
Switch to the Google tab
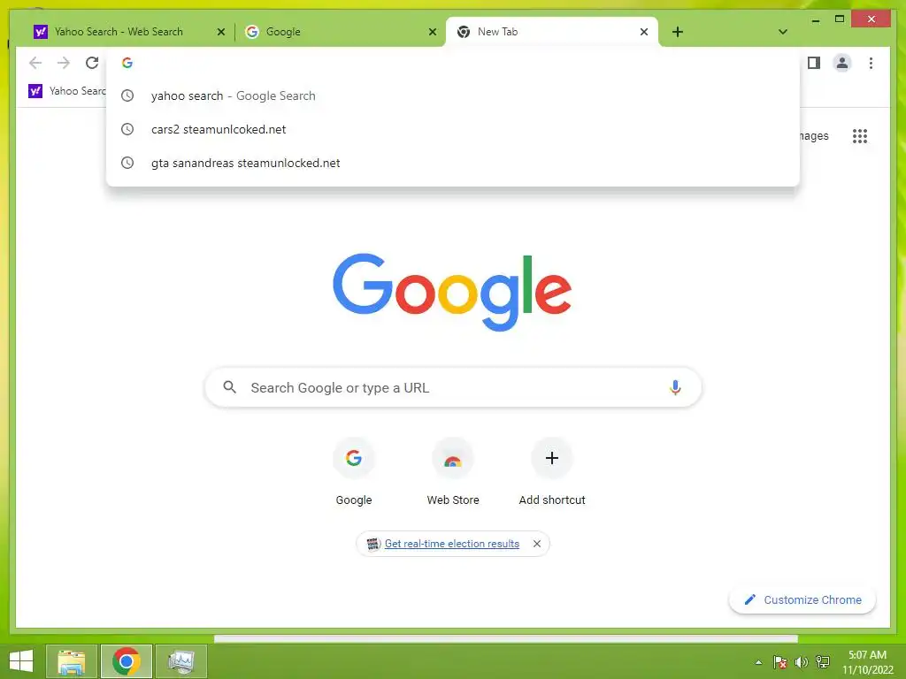pos(341,32)
